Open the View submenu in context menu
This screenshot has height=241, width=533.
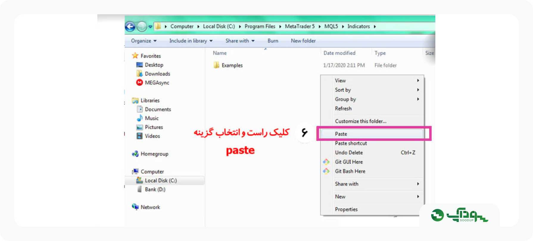tap(372, 81)
